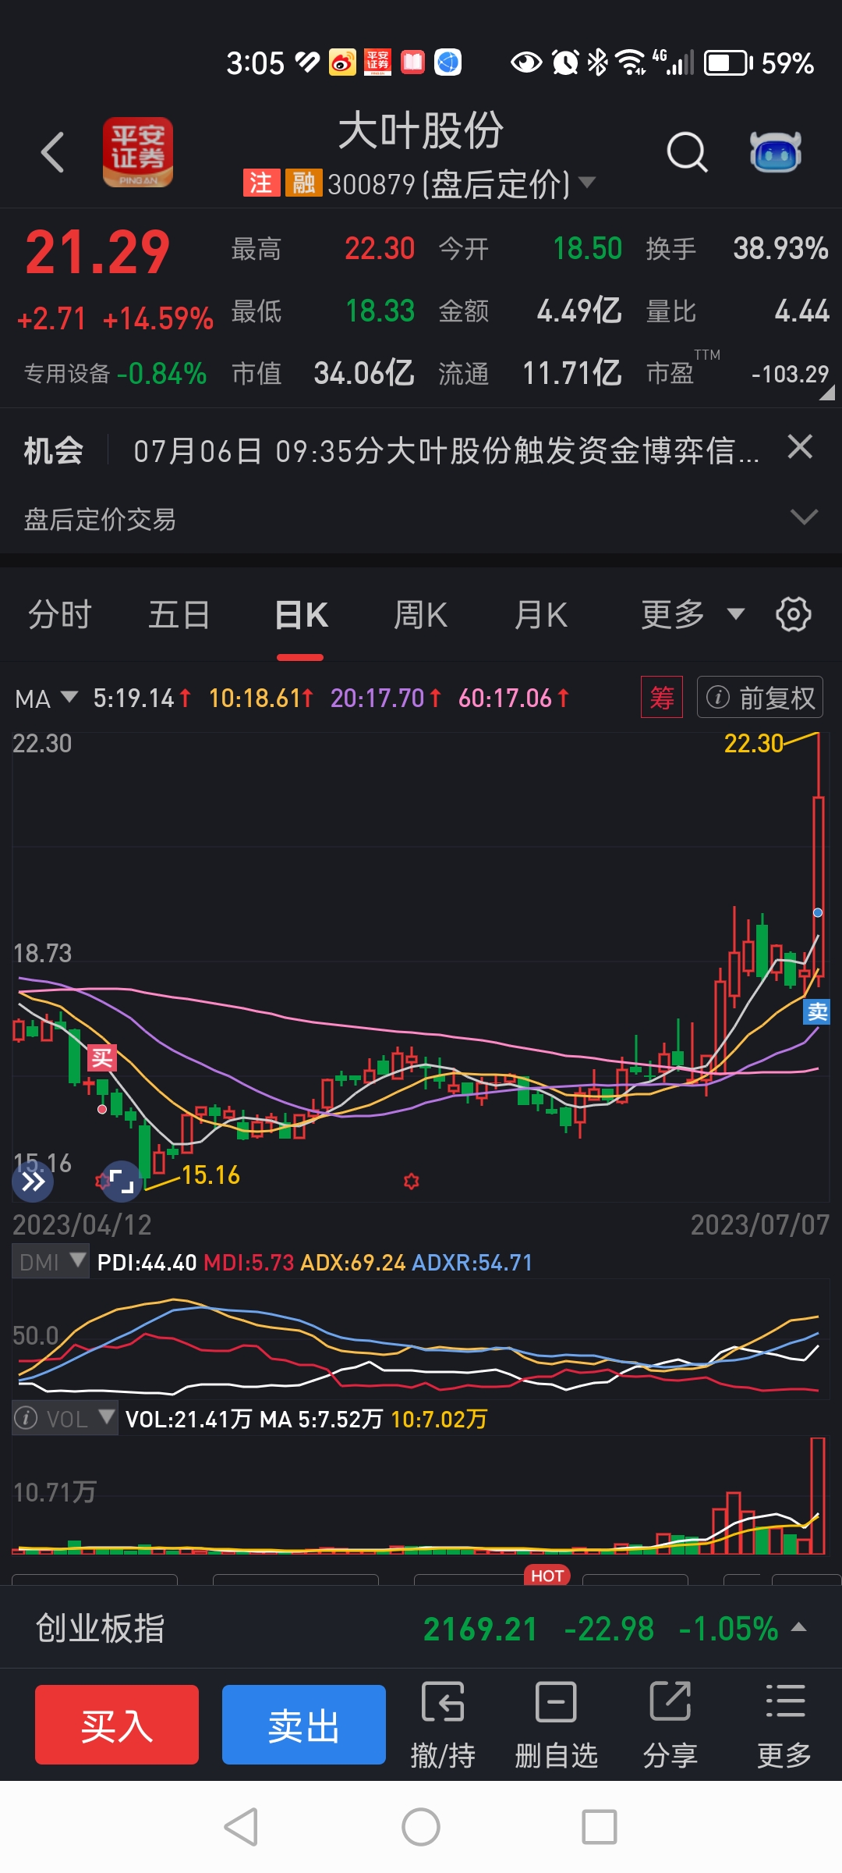This screenshot has height=1873, width=842.
Task: Switch to the 五日 chart tab
Action: coord(179,615)
